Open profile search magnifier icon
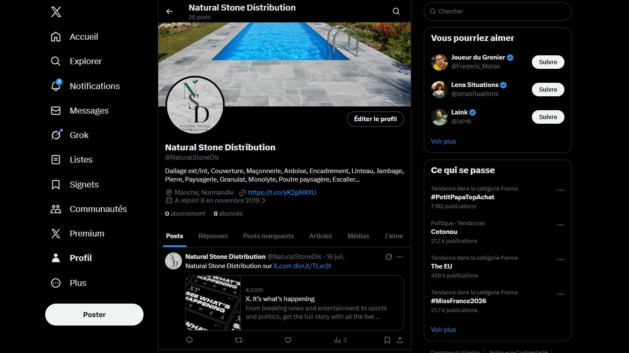The height and width of the screenshot is (353, 629). pos(396,11)
